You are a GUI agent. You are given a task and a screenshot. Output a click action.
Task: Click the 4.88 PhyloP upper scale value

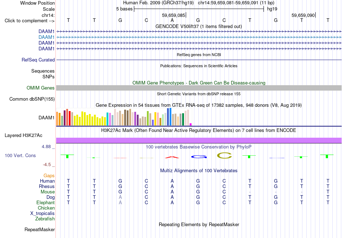click(46, 147)
